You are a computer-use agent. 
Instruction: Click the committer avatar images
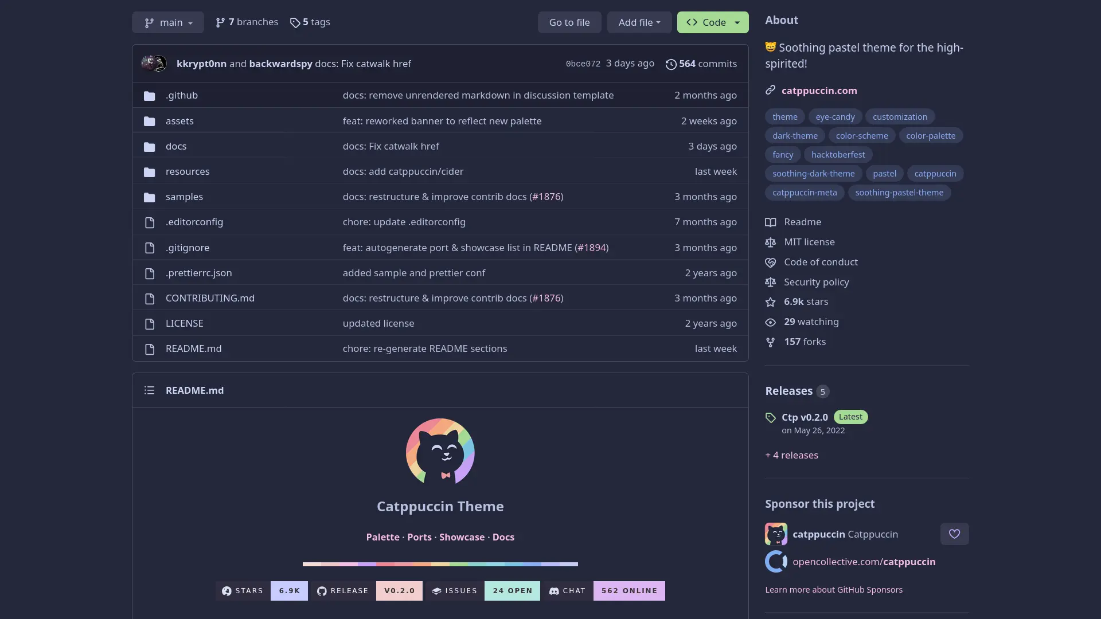tap(154, 64)
